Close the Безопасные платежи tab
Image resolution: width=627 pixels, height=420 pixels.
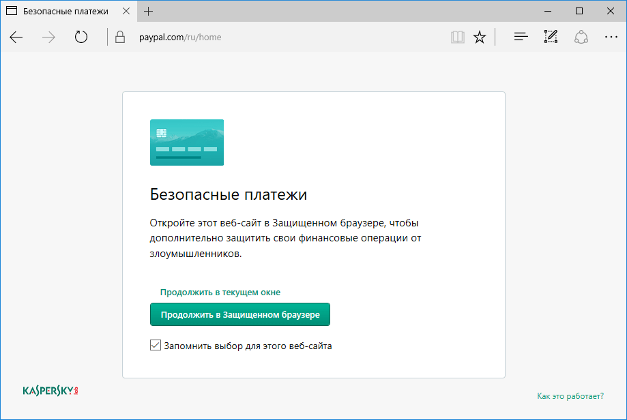(126, 11)
